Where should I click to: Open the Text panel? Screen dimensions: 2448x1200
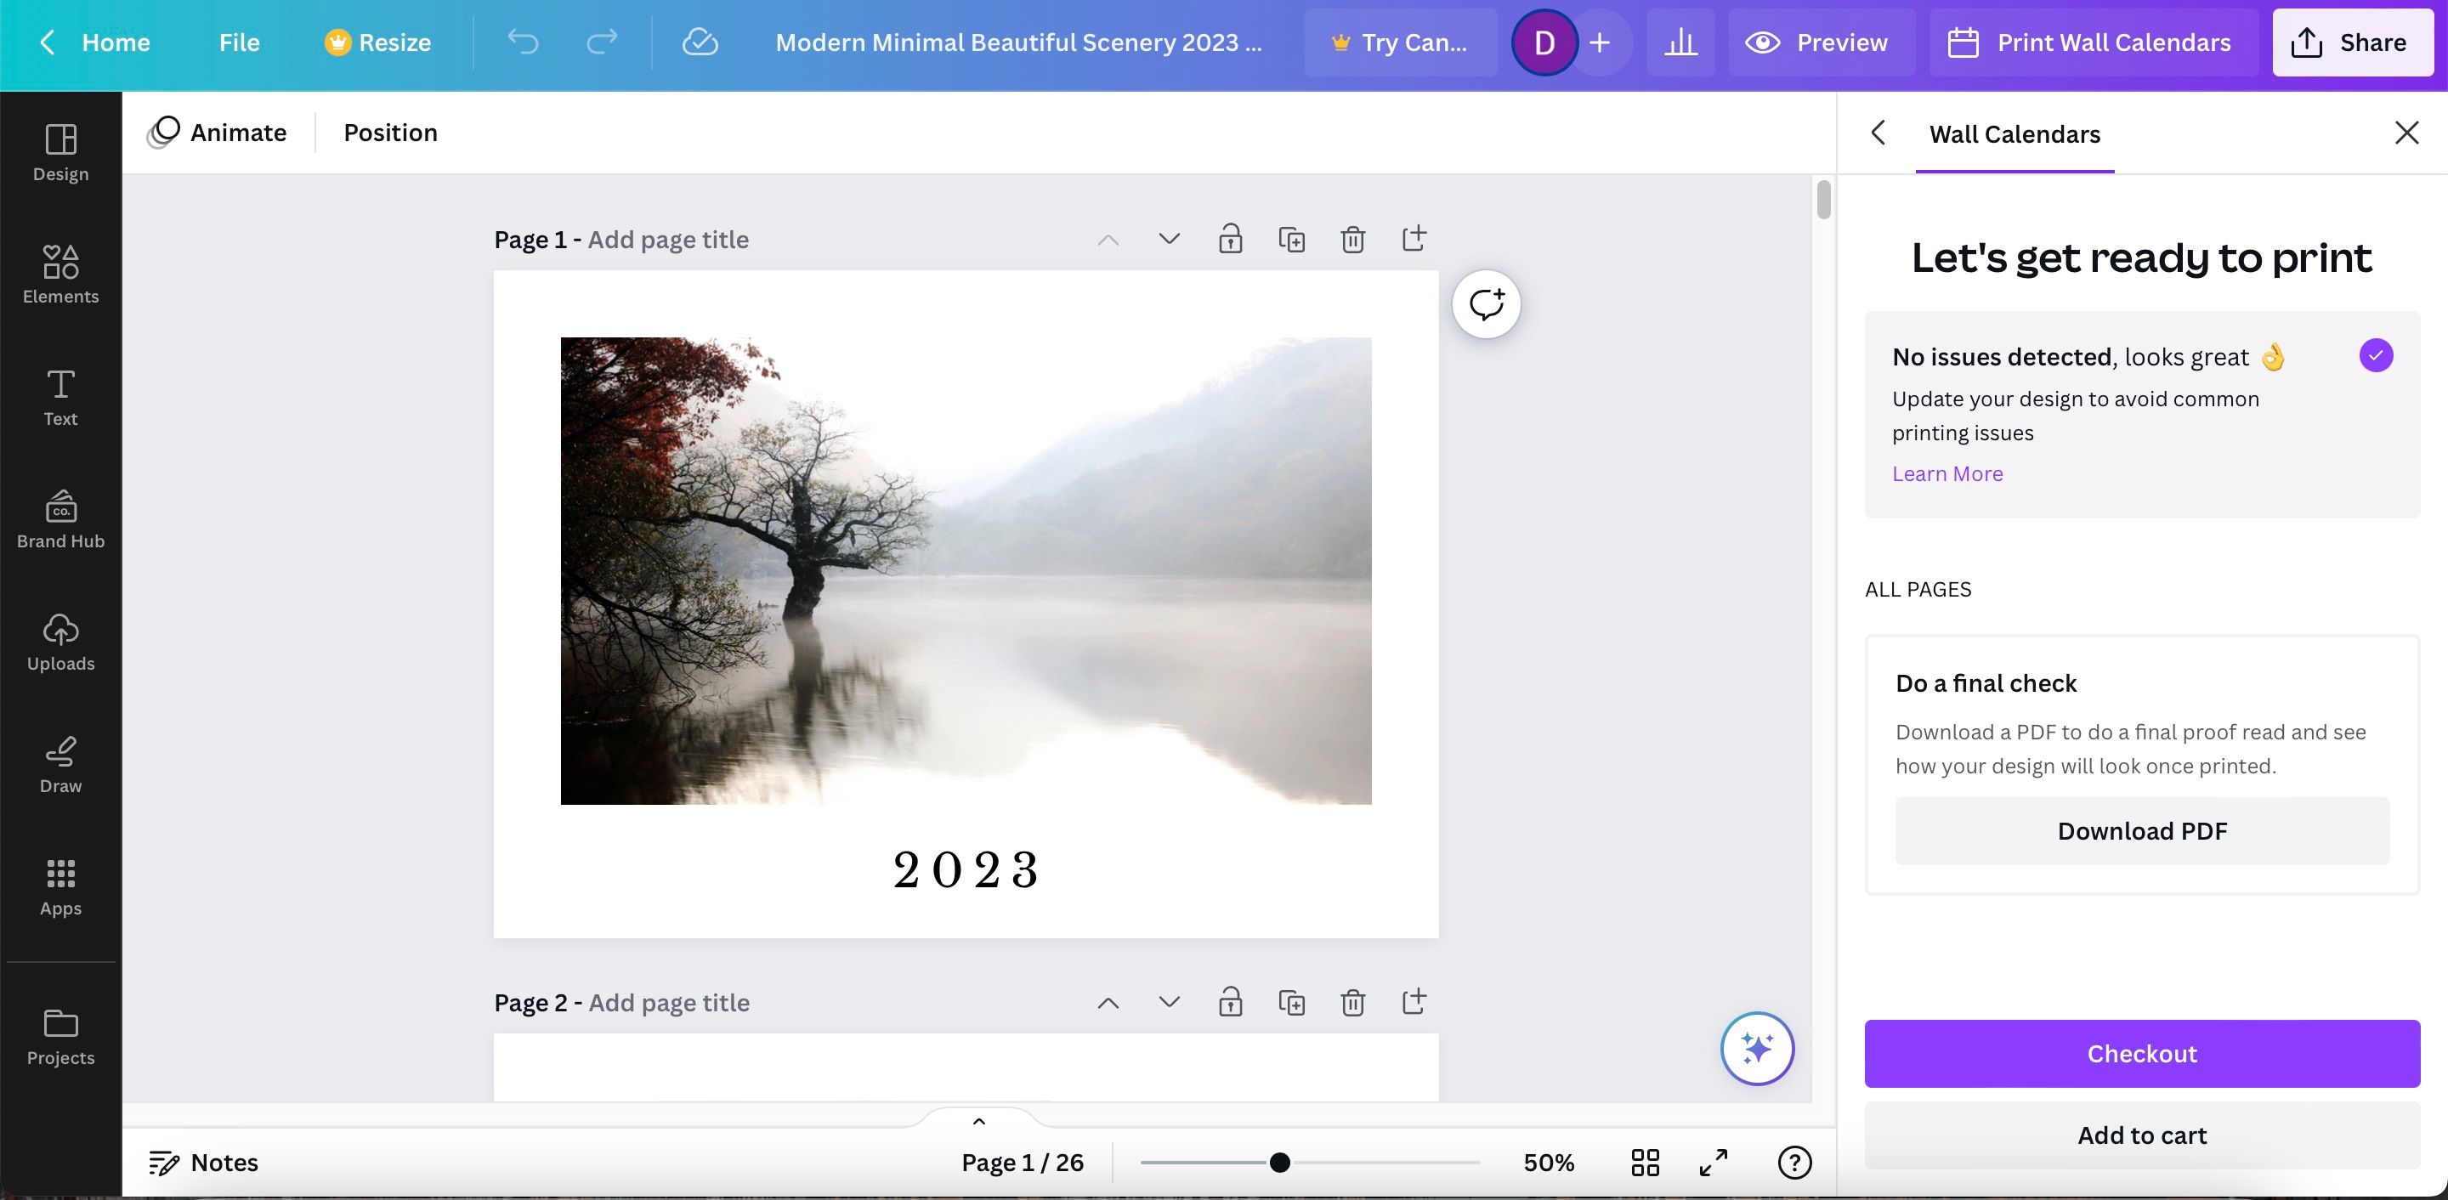(x=59, y=397)
